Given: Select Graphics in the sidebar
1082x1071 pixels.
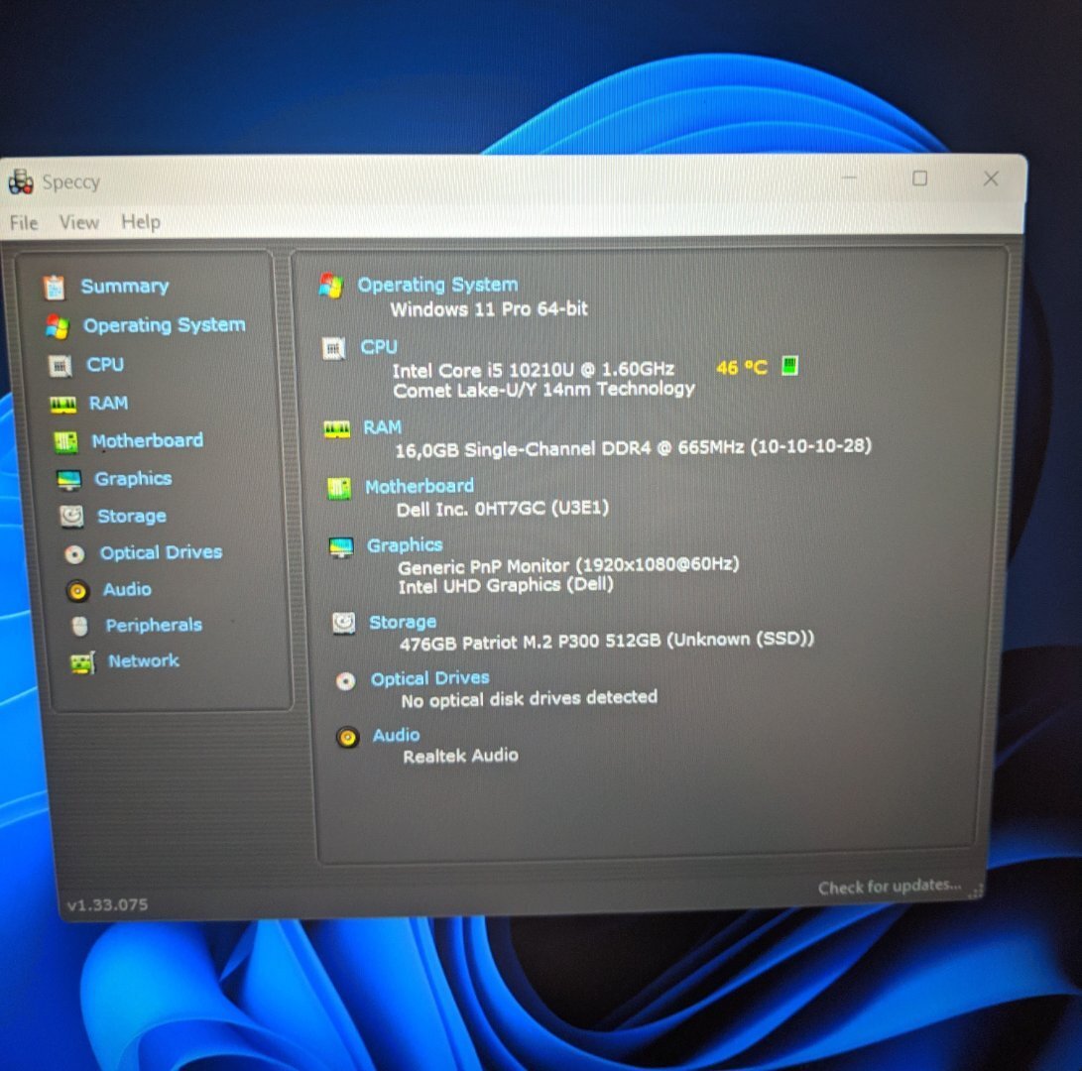Looking at the screenshot, I should coord(133,478).
